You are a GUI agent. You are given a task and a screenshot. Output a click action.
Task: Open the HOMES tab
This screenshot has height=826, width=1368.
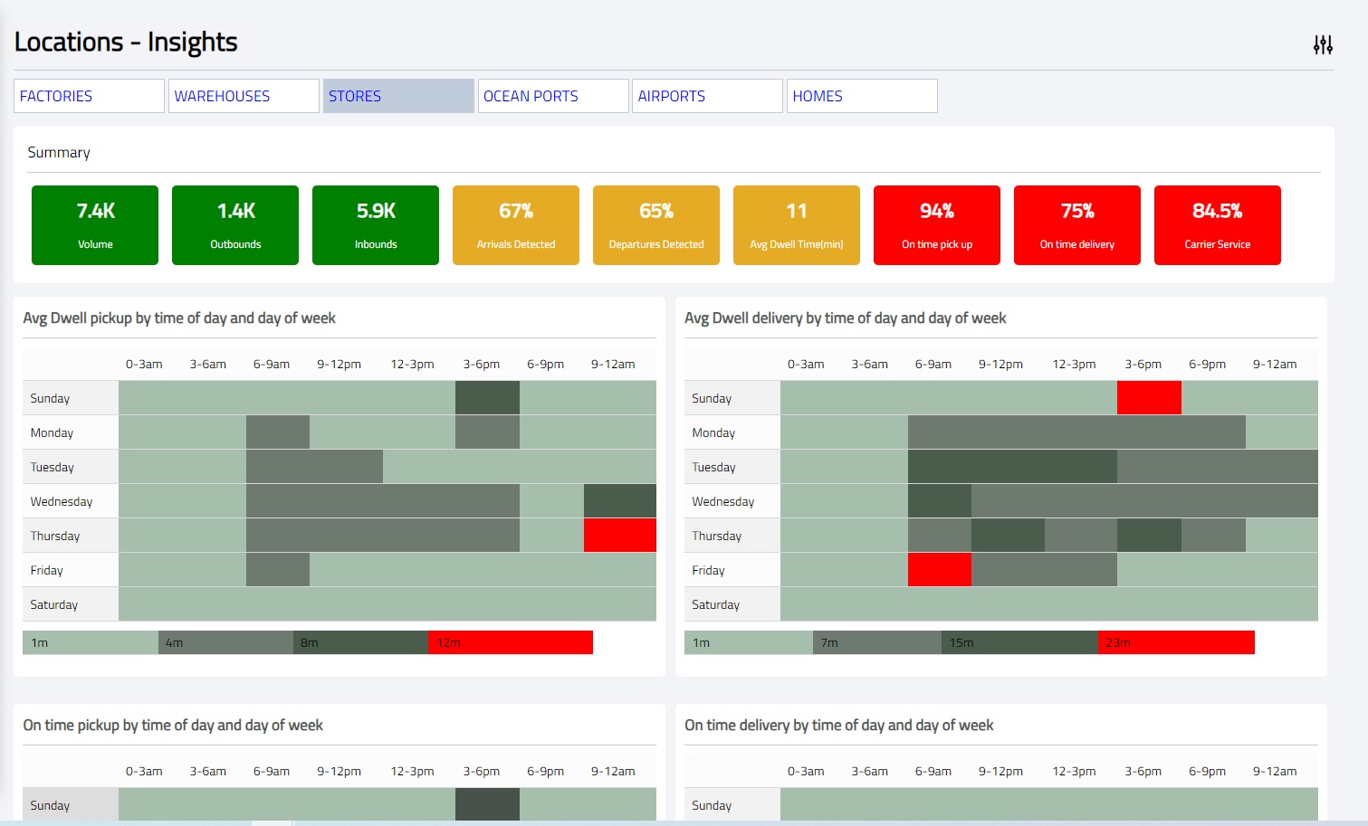[862, 96]
